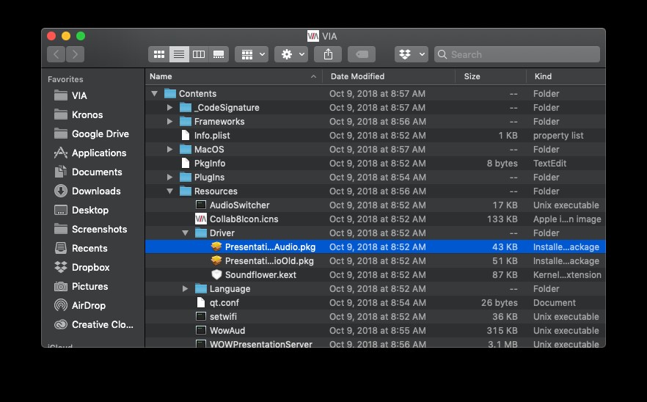Screen dimensions: 647x402
Task: Collapse the Driver folder
Action: tap(186, 233)
